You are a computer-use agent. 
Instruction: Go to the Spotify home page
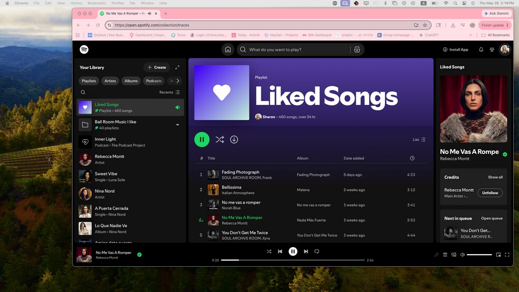click(x=228, y=50)
